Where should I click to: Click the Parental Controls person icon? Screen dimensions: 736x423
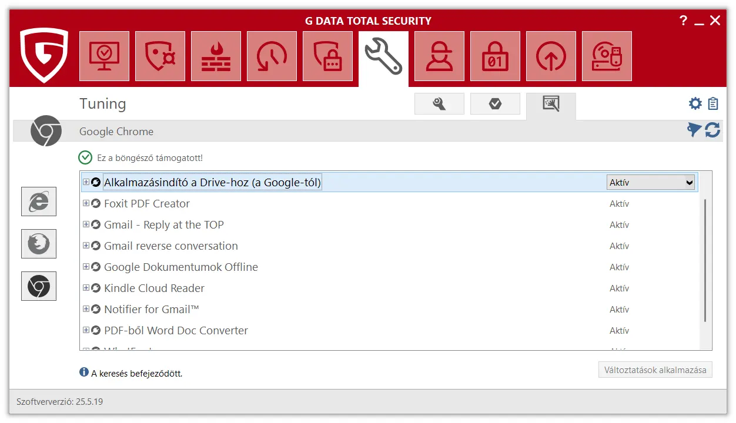[x=439, y=56]
